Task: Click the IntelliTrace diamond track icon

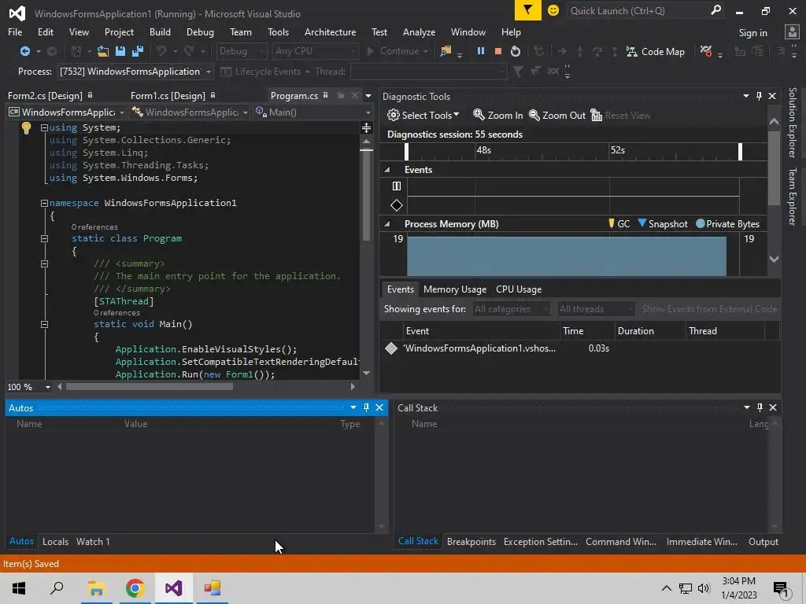Action: click(397, 205)
